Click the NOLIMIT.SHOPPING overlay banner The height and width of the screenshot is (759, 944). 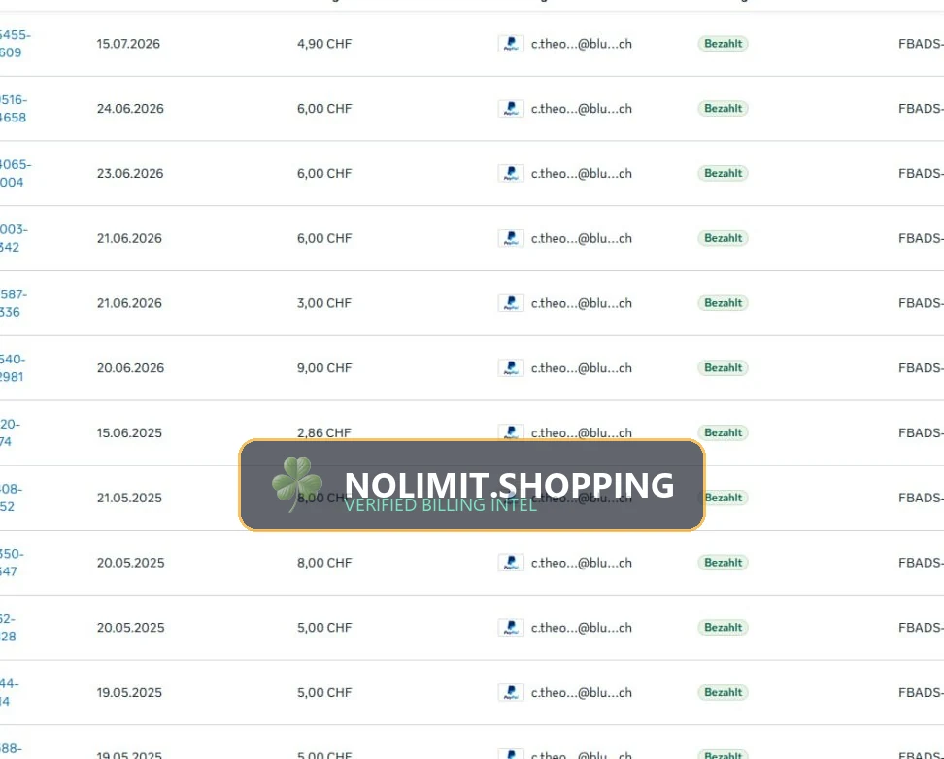point(471,485)
